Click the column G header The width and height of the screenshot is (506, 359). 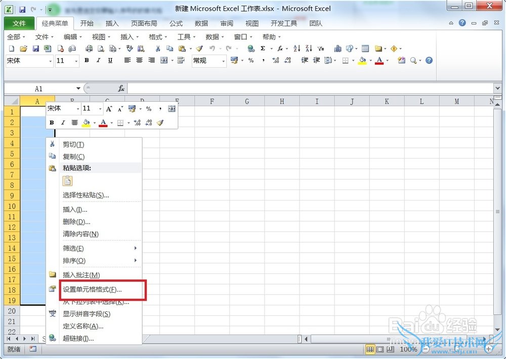click(x=247, y=101)
